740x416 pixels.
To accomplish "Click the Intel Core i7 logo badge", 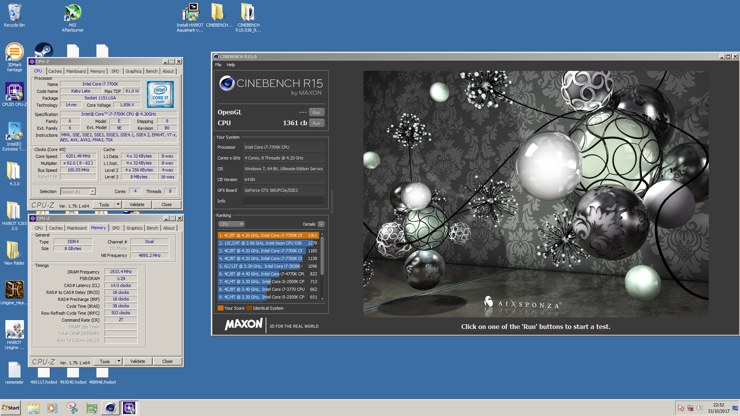I will click(160, 94).
